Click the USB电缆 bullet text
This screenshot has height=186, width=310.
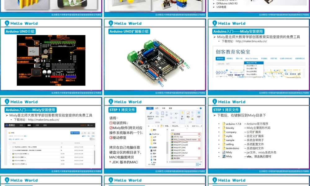tap(221, 7)
